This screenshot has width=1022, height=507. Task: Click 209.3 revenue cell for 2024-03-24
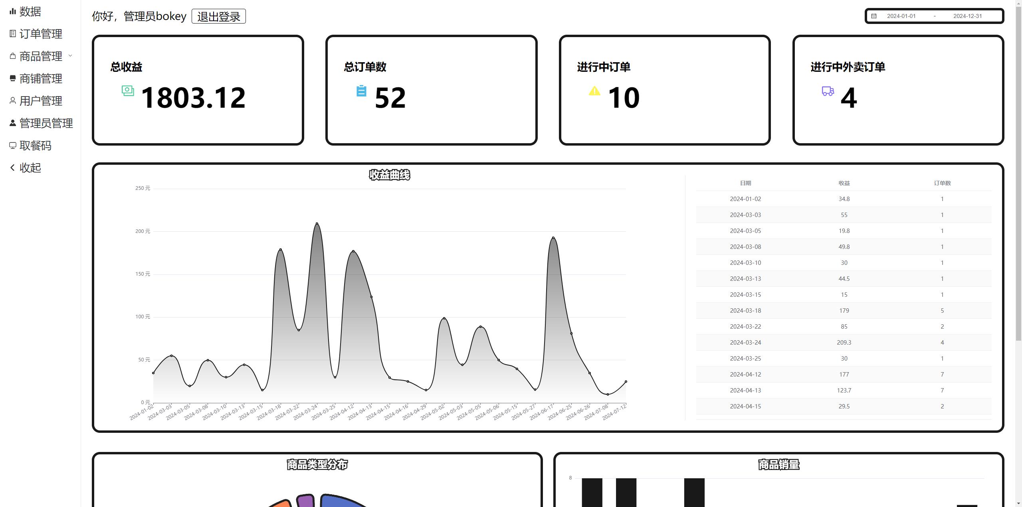point(844,343)
